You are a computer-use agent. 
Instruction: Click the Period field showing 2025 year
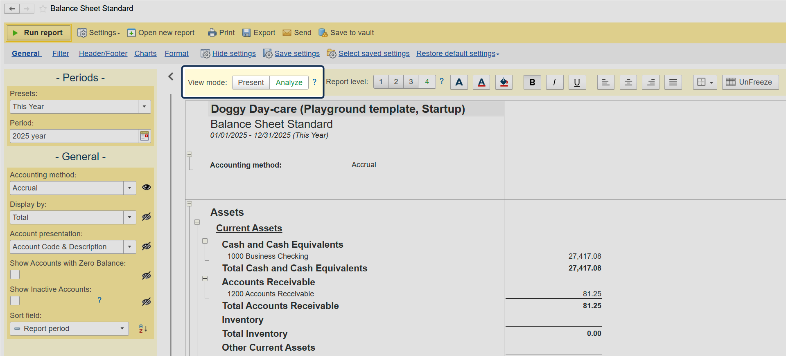74,136
